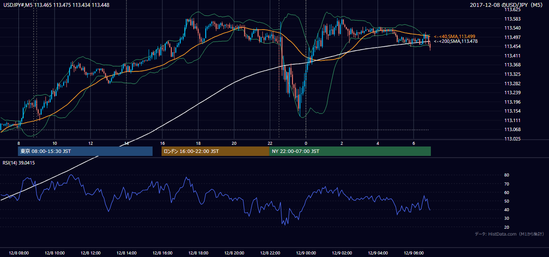Click price axis value 113.154
This screenshot has height=257, width=549.
tap(512, 111)
